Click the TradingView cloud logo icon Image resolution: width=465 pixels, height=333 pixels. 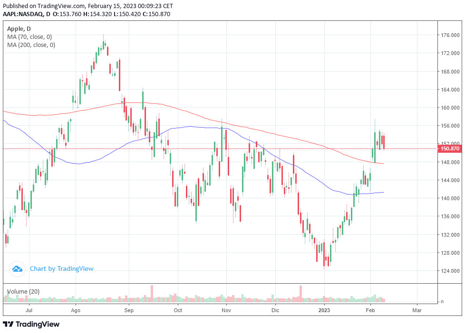coord(17,269)
